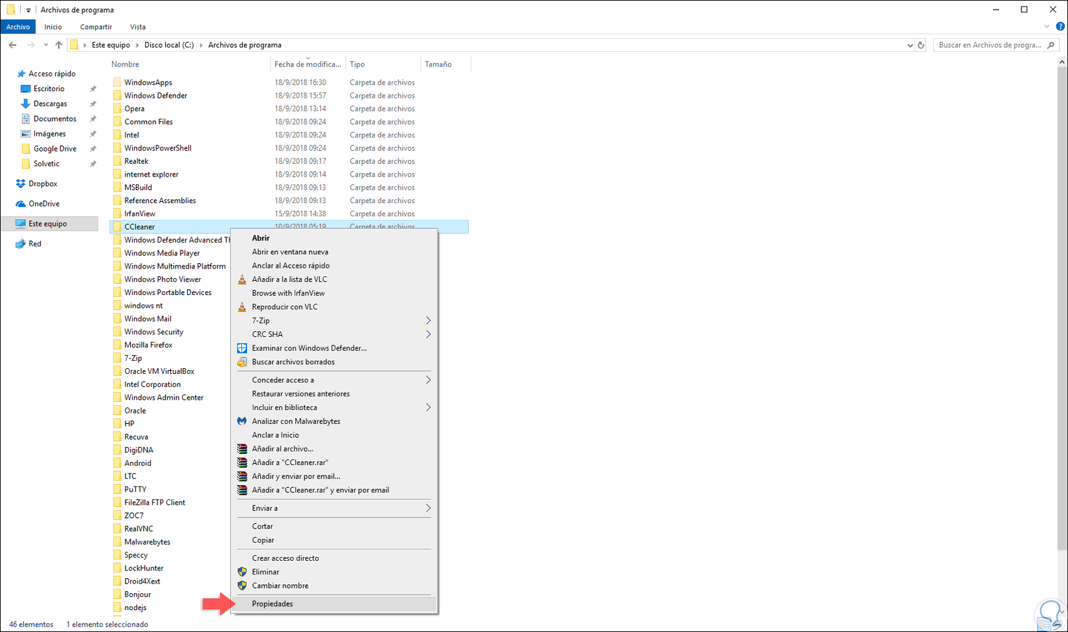The width and height of the screenshot is (1068, 632).
Task: Click the Descargas download arrow icon
Action: [26, 104]
